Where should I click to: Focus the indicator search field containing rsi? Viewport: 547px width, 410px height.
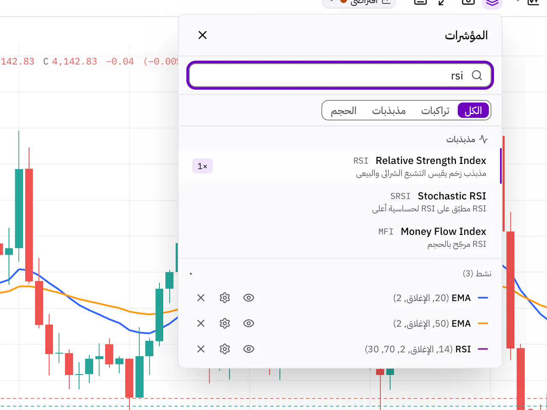click(x=340, y=76)
